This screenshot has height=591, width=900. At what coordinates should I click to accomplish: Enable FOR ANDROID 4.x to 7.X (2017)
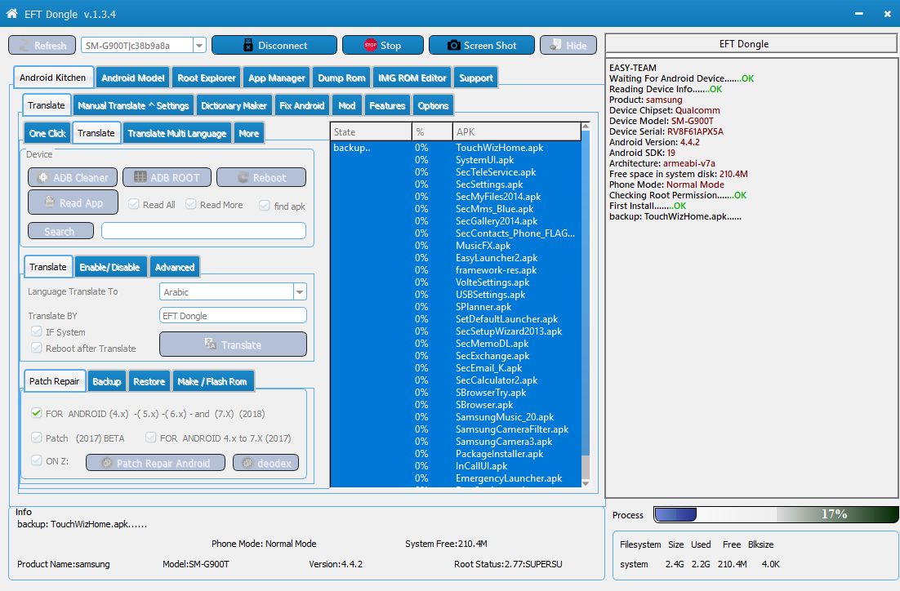pyautogui.click(x=151, y=438)
